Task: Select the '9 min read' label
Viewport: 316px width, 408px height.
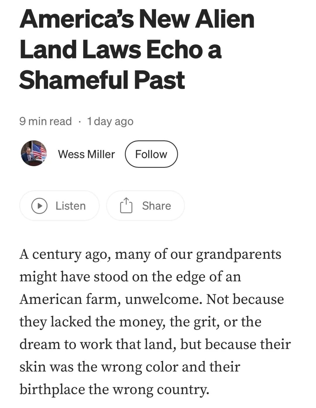Action: click(x=46, y=121)
